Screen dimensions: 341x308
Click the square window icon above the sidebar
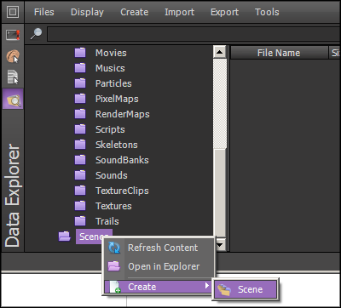(12, 12)
